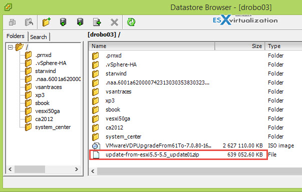Select system_center in the folder tree
Image resolution: width=302 pixels, height=192 pixels.
(x=53, y=127)
